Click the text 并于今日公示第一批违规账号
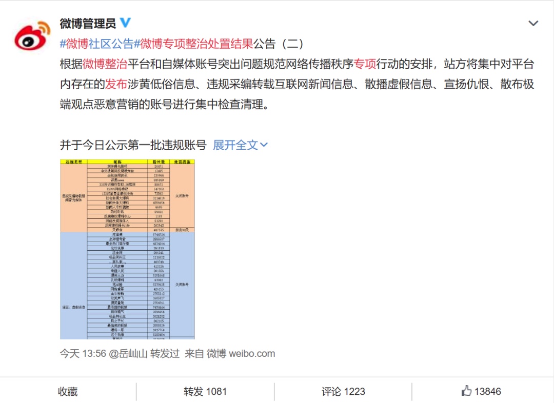554x403 pixels. click(x=133, y=145)
